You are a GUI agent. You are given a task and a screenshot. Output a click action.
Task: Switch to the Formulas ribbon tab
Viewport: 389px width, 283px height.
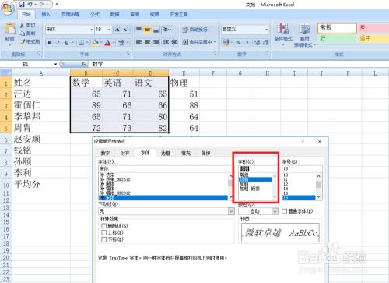(95, 15)
